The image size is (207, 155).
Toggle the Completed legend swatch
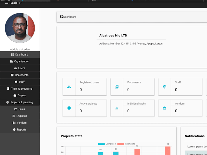coord(101,144)
